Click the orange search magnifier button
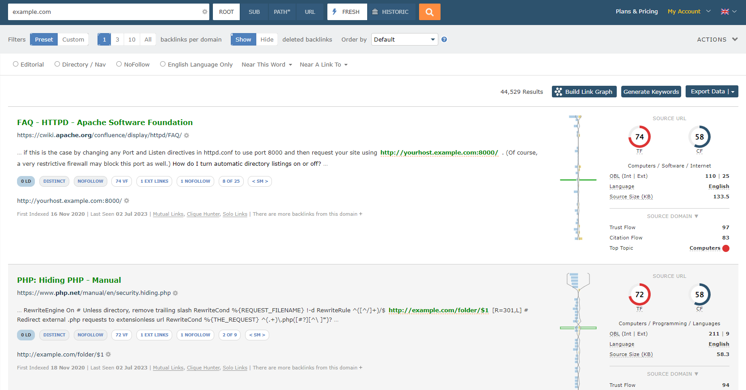Viewport: 746px width, 390px height. point(429,12)
